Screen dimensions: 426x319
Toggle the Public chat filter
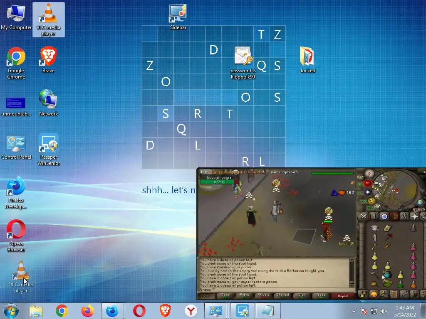[x=244, y=296]
